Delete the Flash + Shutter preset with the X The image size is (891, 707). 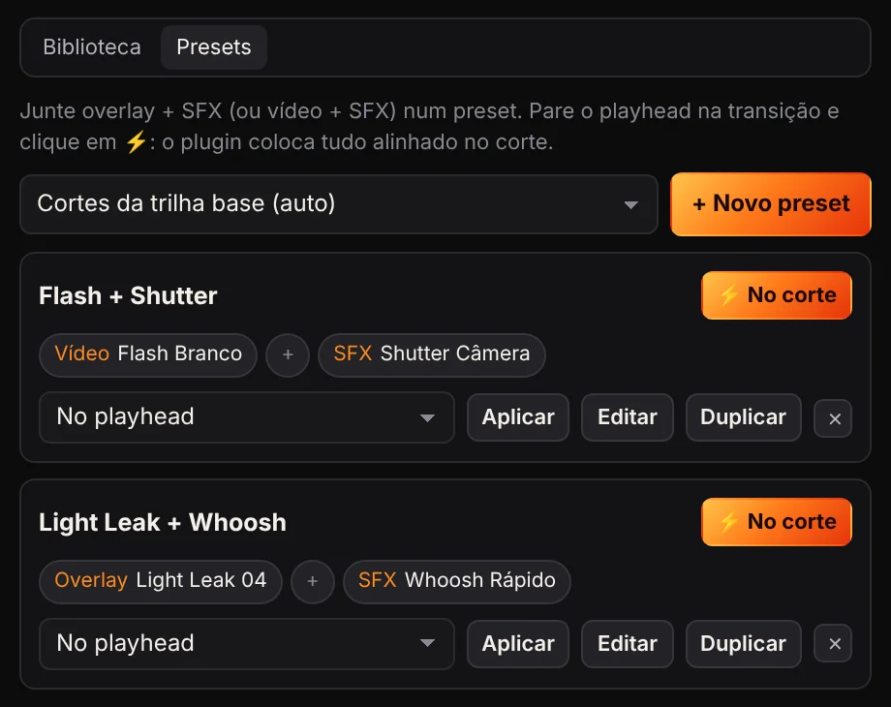point(833,418)
